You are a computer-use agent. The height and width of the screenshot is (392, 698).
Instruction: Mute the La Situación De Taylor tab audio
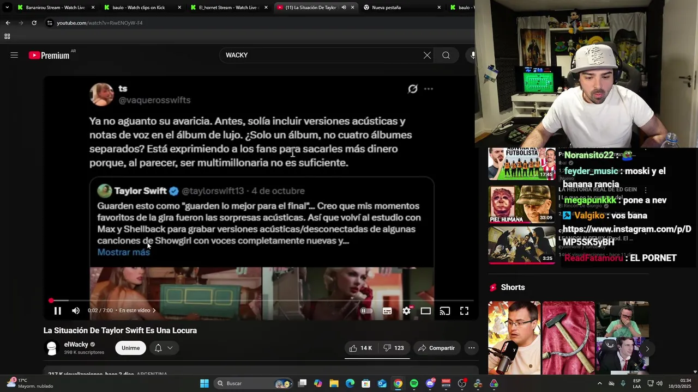344,8
